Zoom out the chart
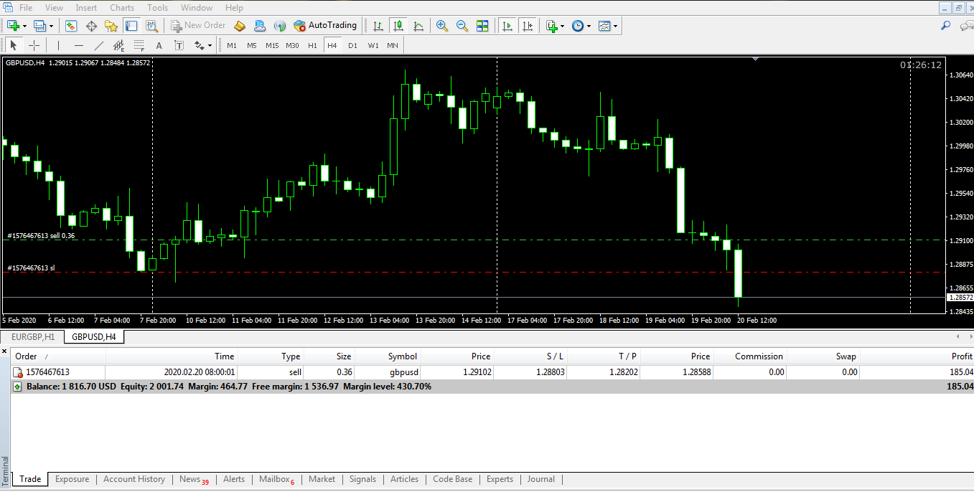Image resolution: width=974 pixels, height=492 pixels. point(462,26)
